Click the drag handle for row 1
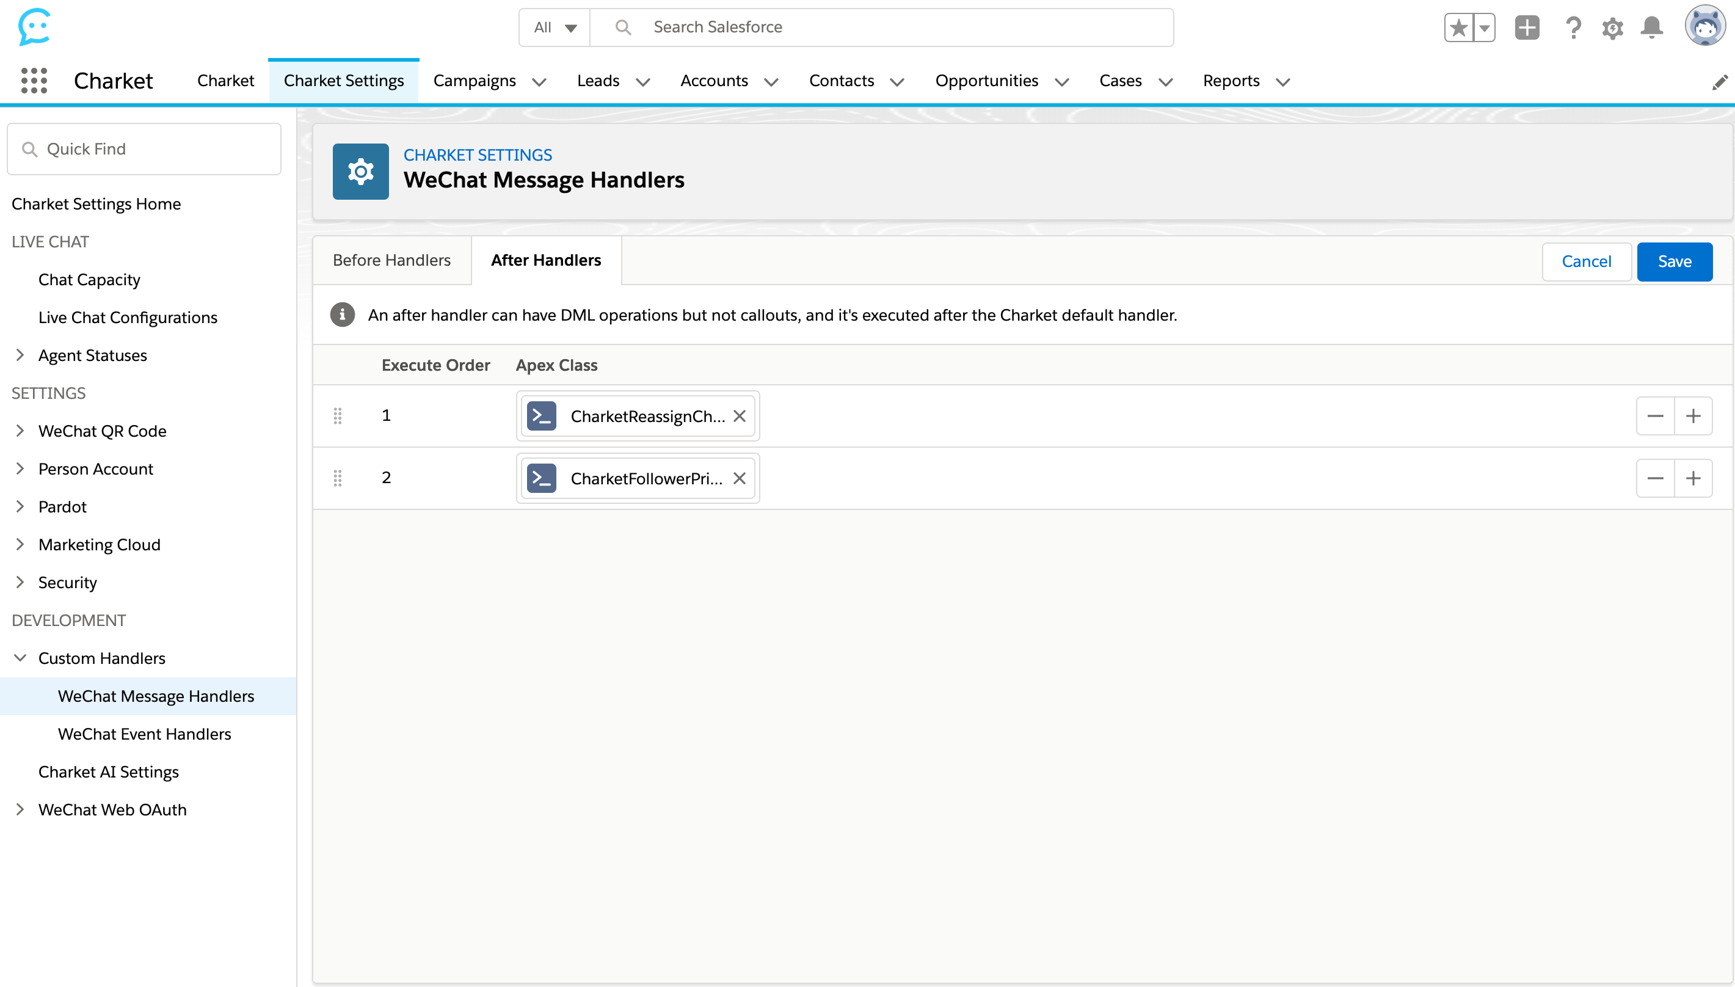 [x=338, y=415]
